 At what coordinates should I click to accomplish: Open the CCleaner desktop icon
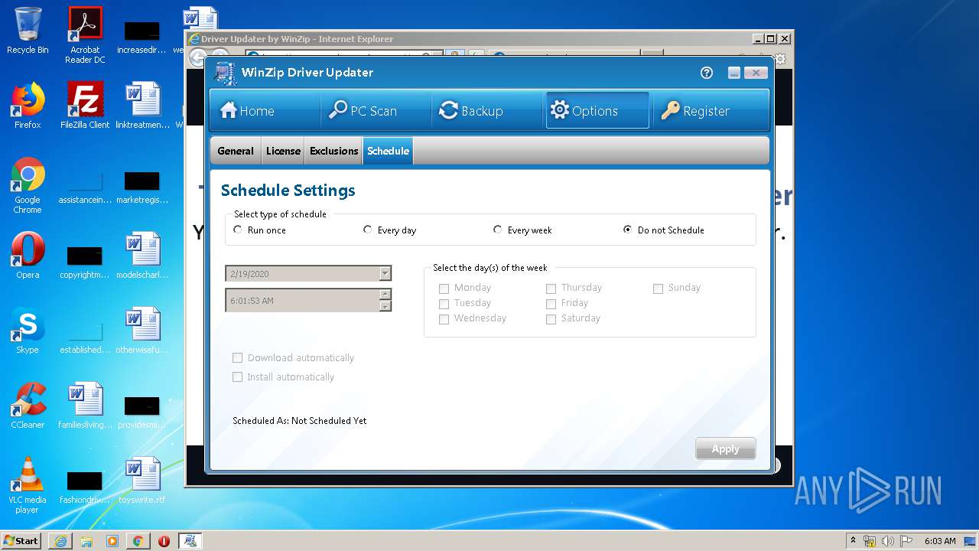(28, 406)
